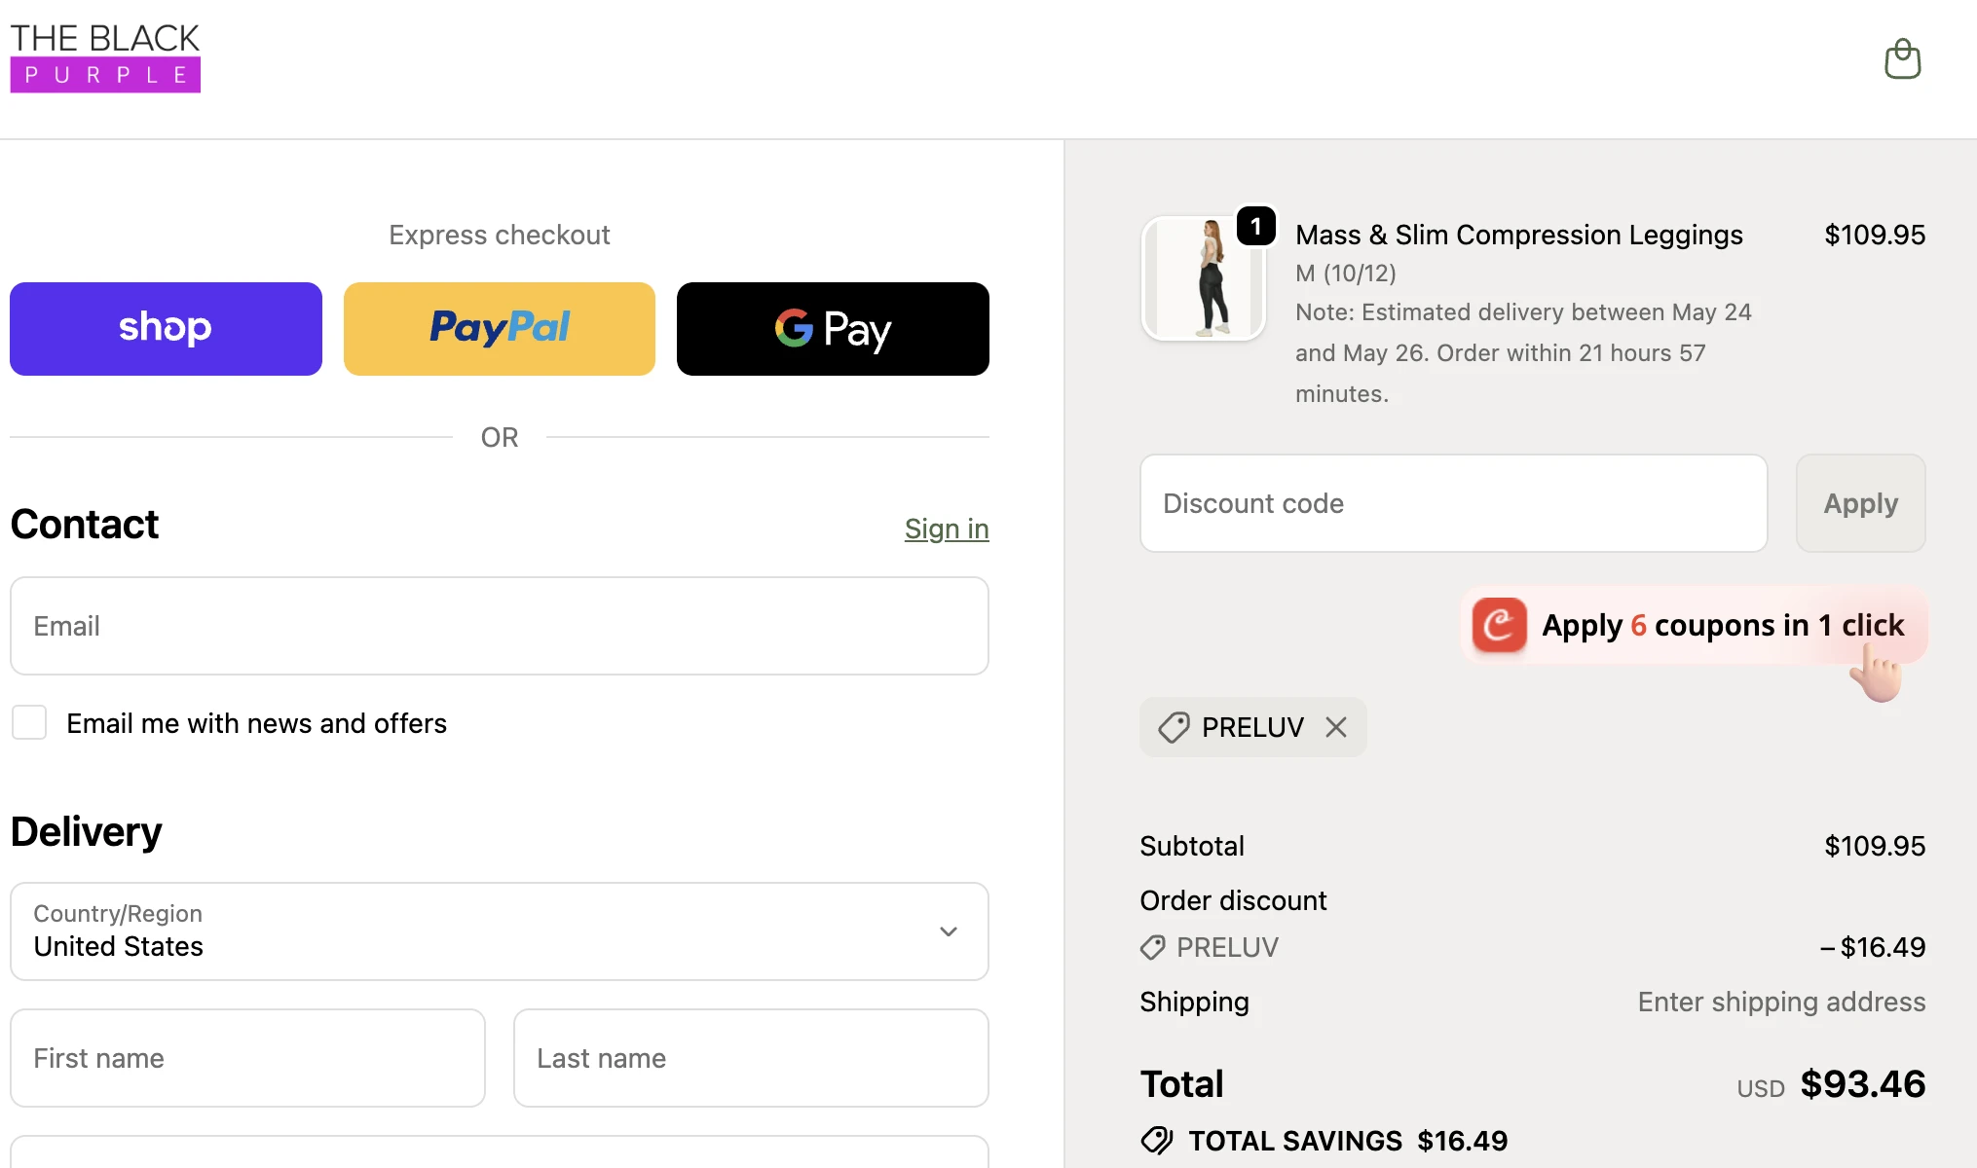The image size is (1977, 1168).
Task: Sign in to your account
Action: [x=947, y=529]
